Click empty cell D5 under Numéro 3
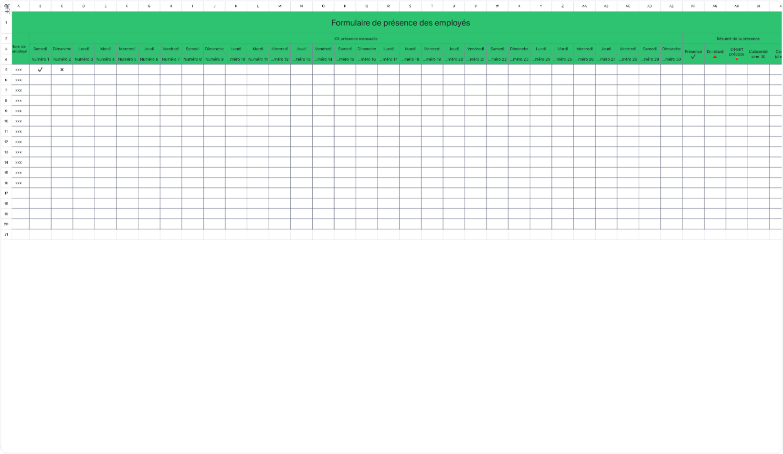 coord(84,70)
